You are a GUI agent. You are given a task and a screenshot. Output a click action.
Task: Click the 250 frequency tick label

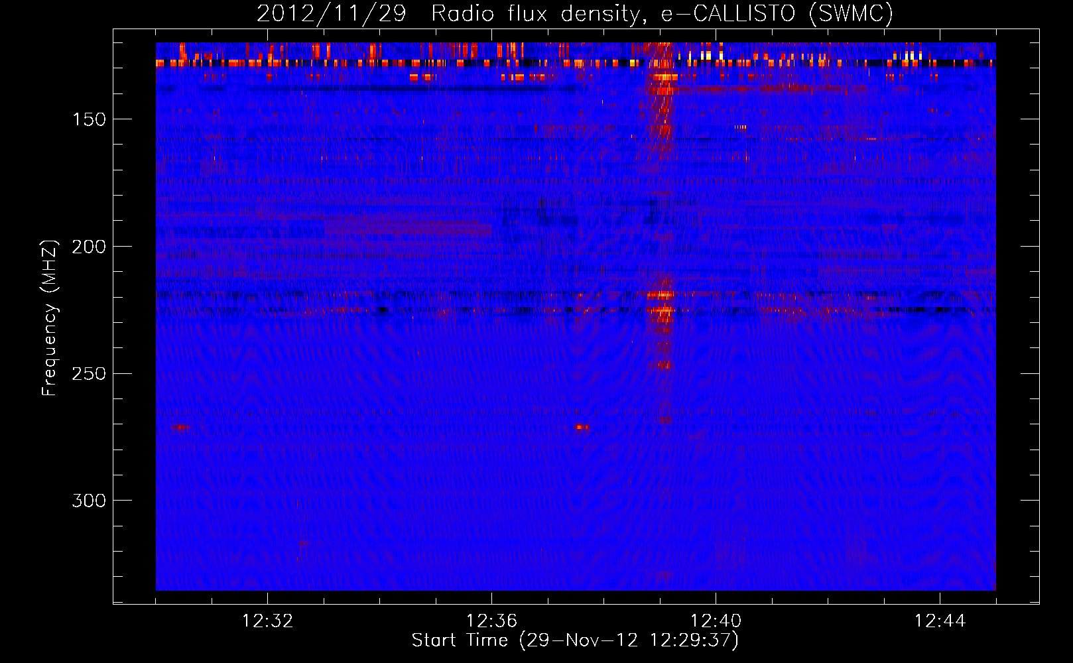click(89, 373)
